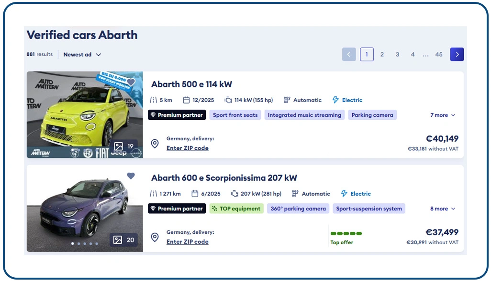Expand 8 more features on Abarth 600 e
The height and width of the screenshot is (281, 491).
click(x=443, y=208)
